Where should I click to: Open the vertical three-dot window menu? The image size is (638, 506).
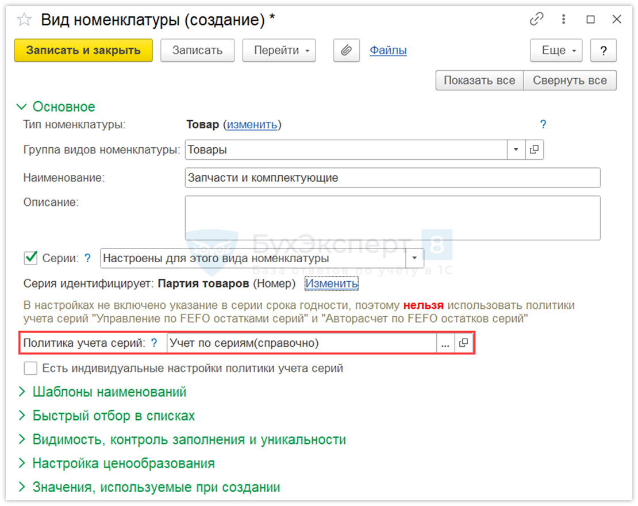coord(563,20)
